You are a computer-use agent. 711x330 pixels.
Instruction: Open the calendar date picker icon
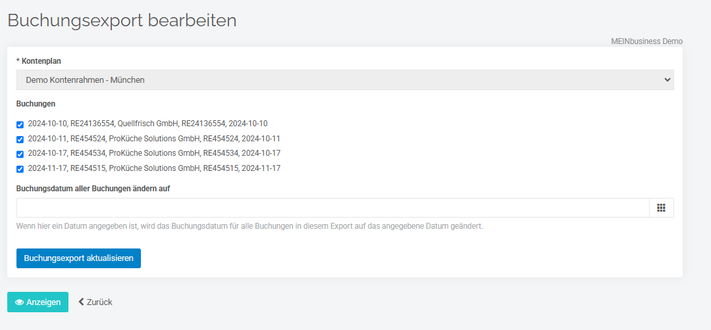coord(661,208)
